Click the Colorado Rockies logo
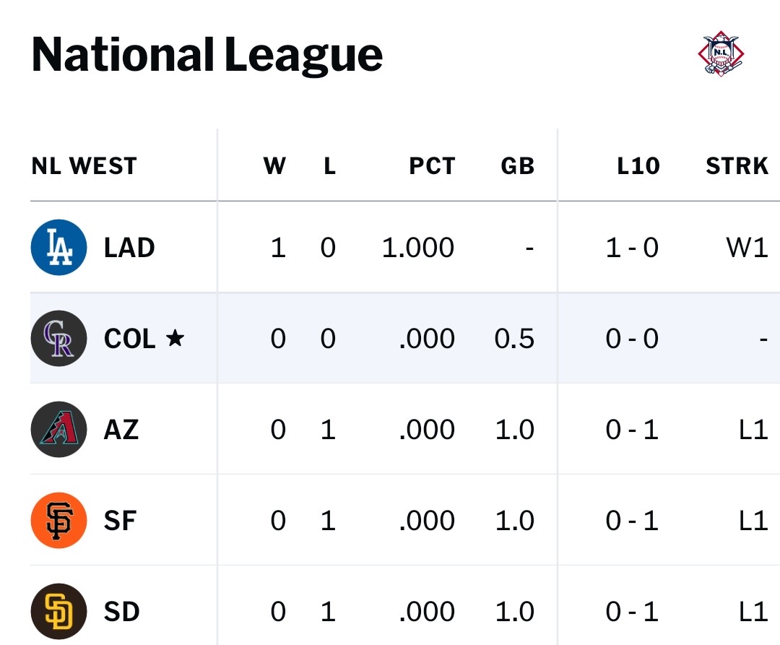 [x=58, y=338]
